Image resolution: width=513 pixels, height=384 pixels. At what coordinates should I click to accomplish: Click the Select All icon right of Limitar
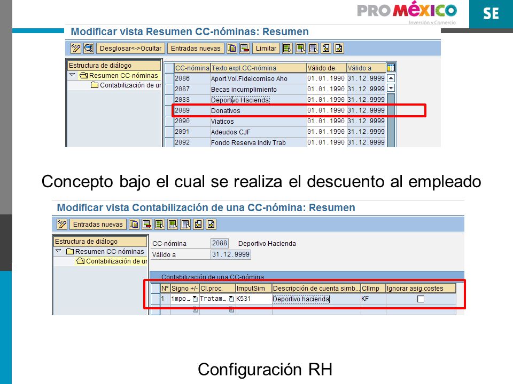click(287, 49)
